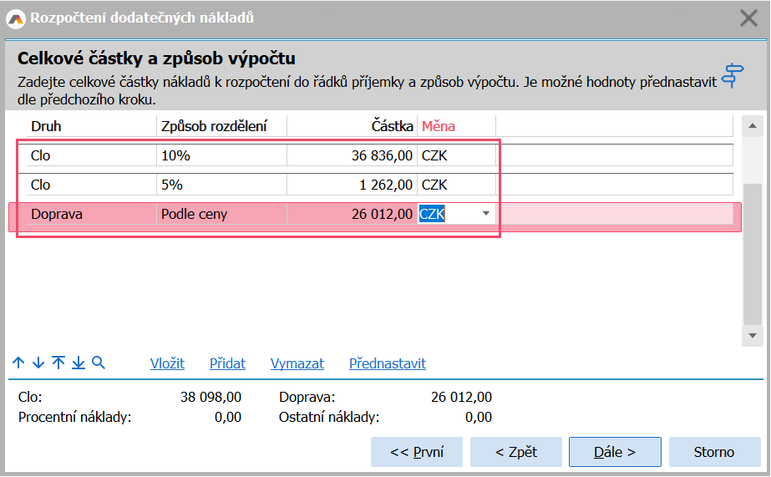Jump to first row arrow icon
Viewport: 771px width, 477px height.
(x=58, y=363)
